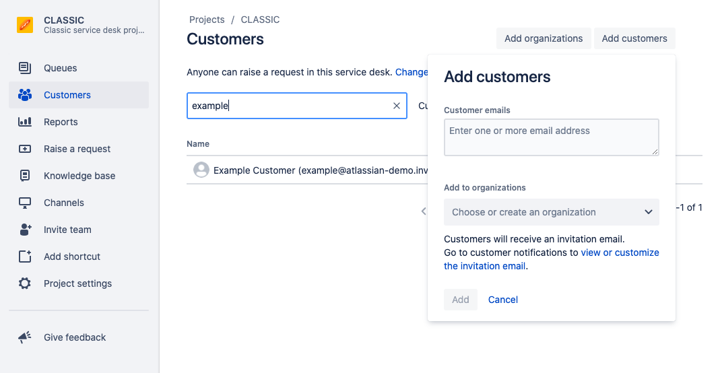
Task: Click the Customers people icon
Action: point(25,95)
